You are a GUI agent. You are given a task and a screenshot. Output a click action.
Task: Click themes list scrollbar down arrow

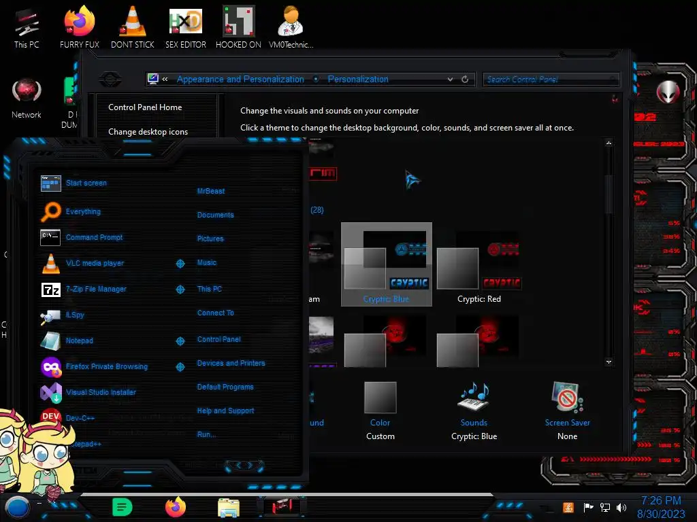point(609,362)
